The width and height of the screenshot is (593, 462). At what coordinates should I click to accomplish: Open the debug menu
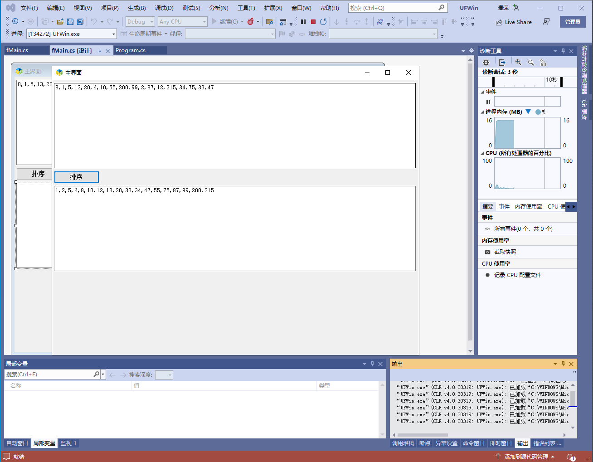[164, 8]
